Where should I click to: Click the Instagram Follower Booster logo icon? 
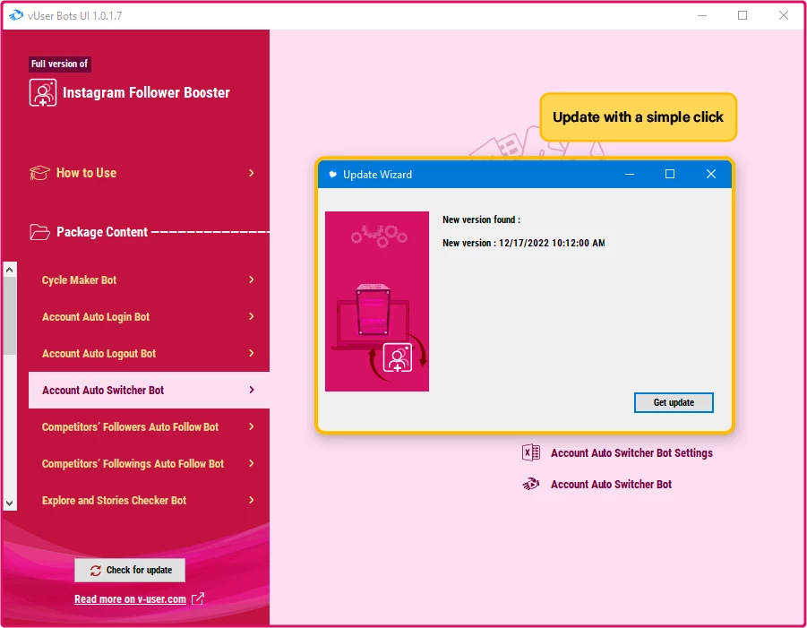point(43,92)
